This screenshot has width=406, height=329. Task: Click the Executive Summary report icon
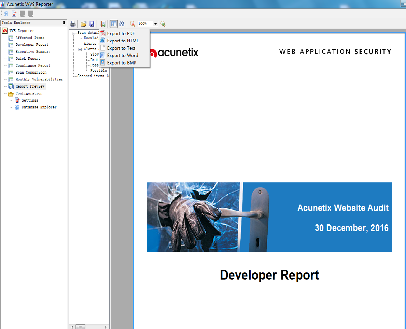11,52
